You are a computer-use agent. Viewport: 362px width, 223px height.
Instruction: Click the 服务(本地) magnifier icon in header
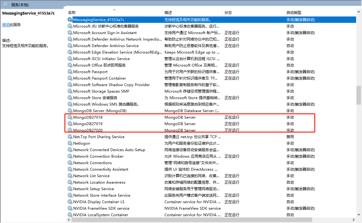[x=6, y=5]
